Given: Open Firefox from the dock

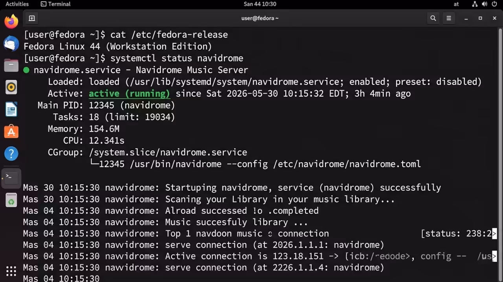Looking at the screenshot, I should (11, 21).
